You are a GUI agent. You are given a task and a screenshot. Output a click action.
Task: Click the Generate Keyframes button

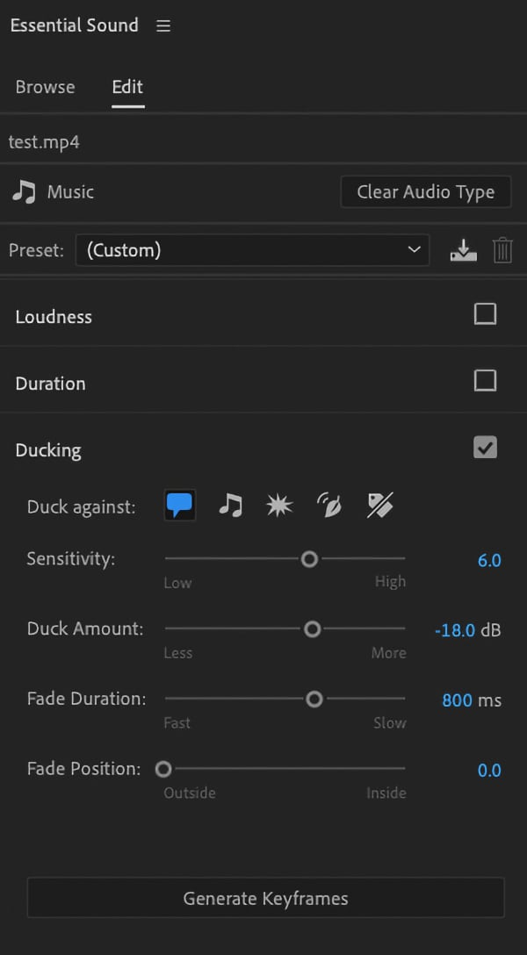[x=264, y=898]
